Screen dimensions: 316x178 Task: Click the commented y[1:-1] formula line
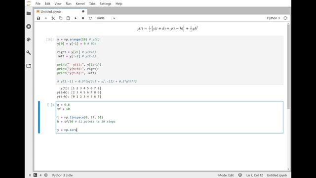pos(97,82)
